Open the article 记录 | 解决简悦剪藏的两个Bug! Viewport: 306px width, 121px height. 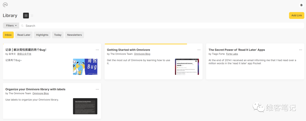point(26,50)
